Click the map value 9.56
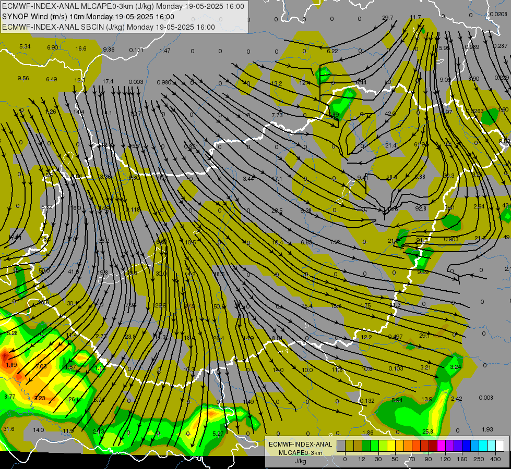The image size is (511, 469). coord(23,79)
